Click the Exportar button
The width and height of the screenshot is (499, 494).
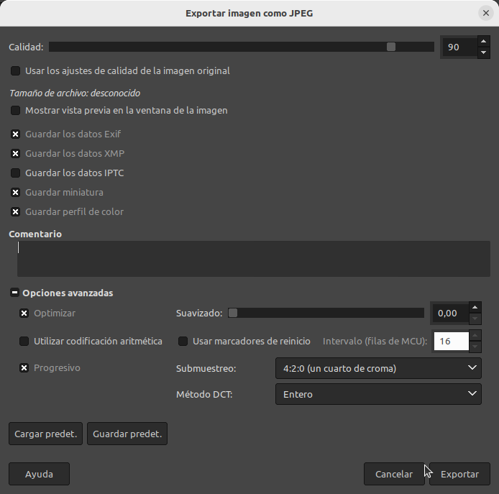tap(459, 475)
